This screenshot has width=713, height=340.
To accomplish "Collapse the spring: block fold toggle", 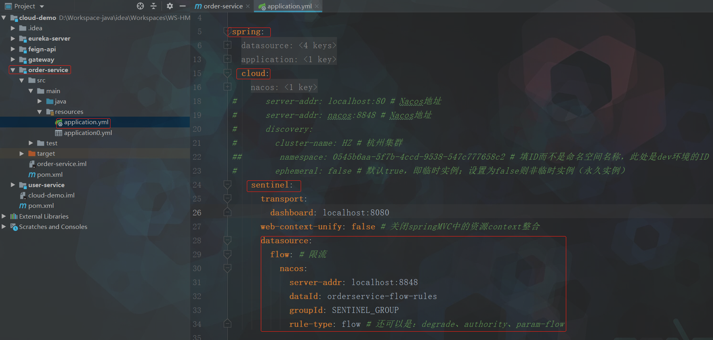I will coord(227,32).
